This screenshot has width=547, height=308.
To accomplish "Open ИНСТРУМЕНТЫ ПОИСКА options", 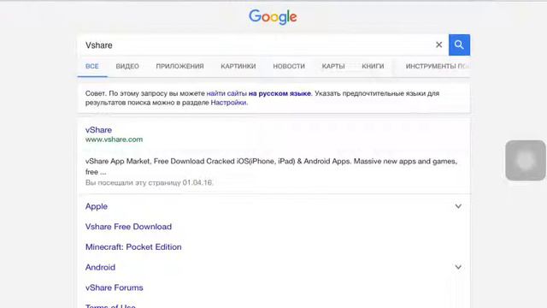I will tap(438, 66).
